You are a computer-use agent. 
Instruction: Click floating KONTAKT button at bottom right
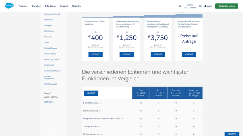(232, 134)
